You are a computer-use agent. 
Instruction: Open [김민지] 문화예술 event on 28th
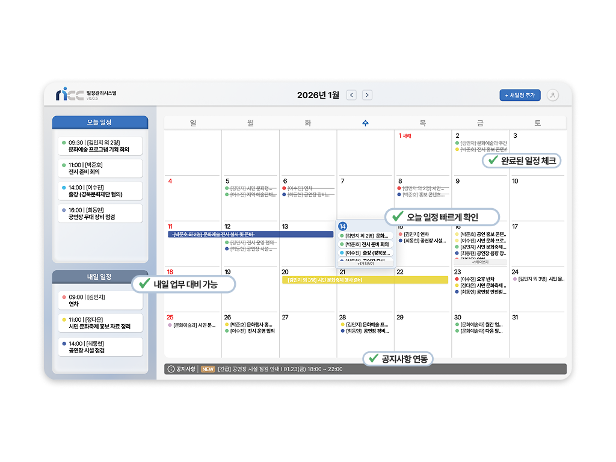coord(365,324)
